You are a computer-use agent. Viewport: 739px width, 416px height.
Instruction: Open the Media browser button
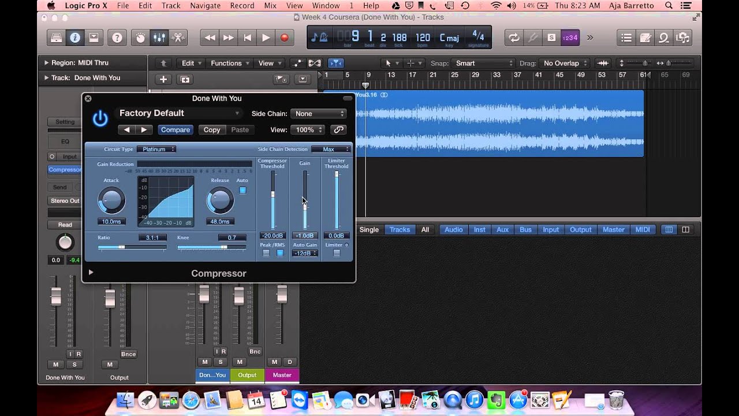(x=682, y=38)
